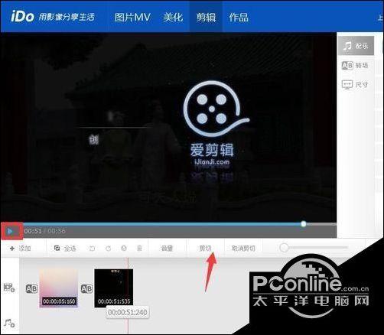Image resolution: width=384 pixels, height=335 pixels.
Task: Click the video track add icon
Action: click(x=9, y=288)
